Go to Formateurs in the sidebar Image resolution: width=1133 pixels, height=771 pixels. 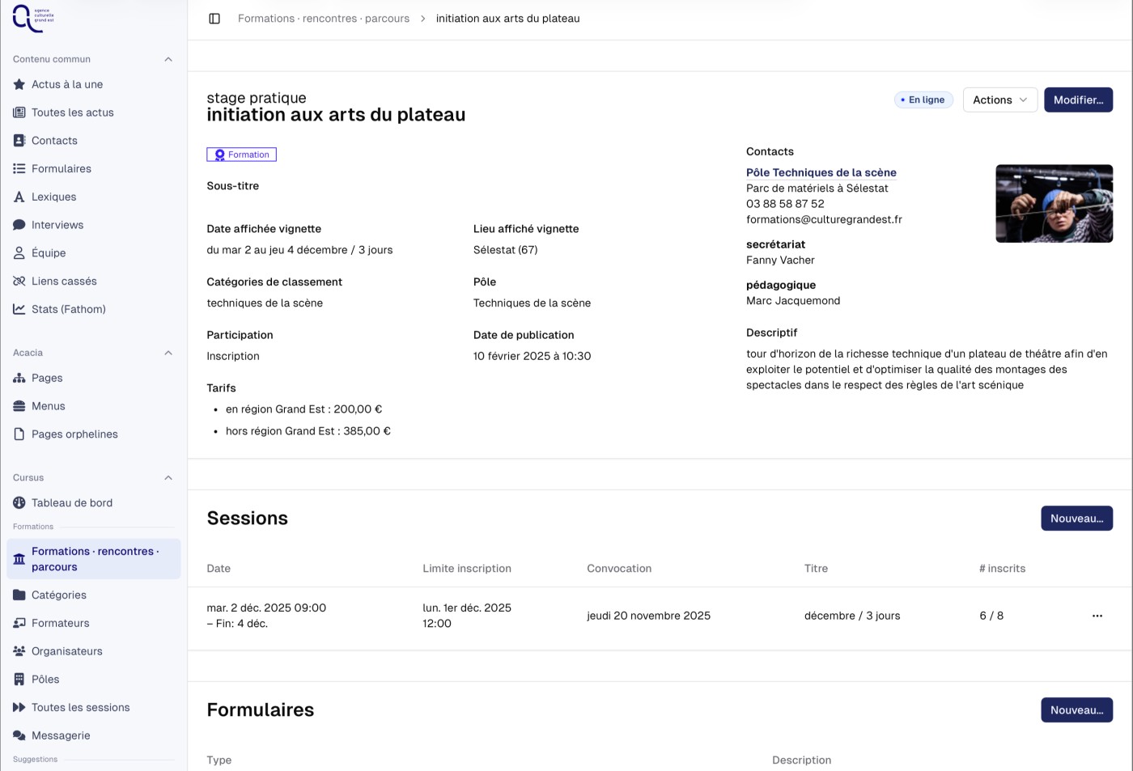pyautogui.click(x=61, y=623)
